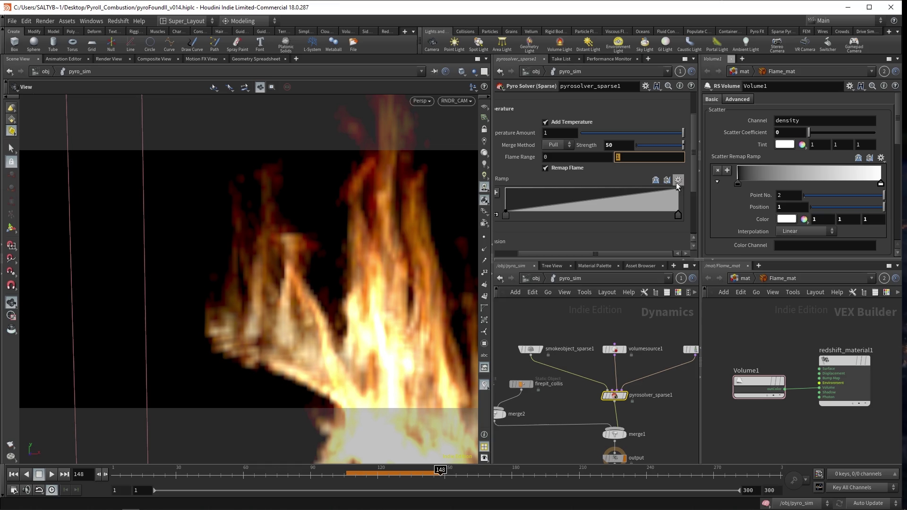Select the Metaball shelf tool
This screenshot has width=907, height=510.
(x=333, y=44)
